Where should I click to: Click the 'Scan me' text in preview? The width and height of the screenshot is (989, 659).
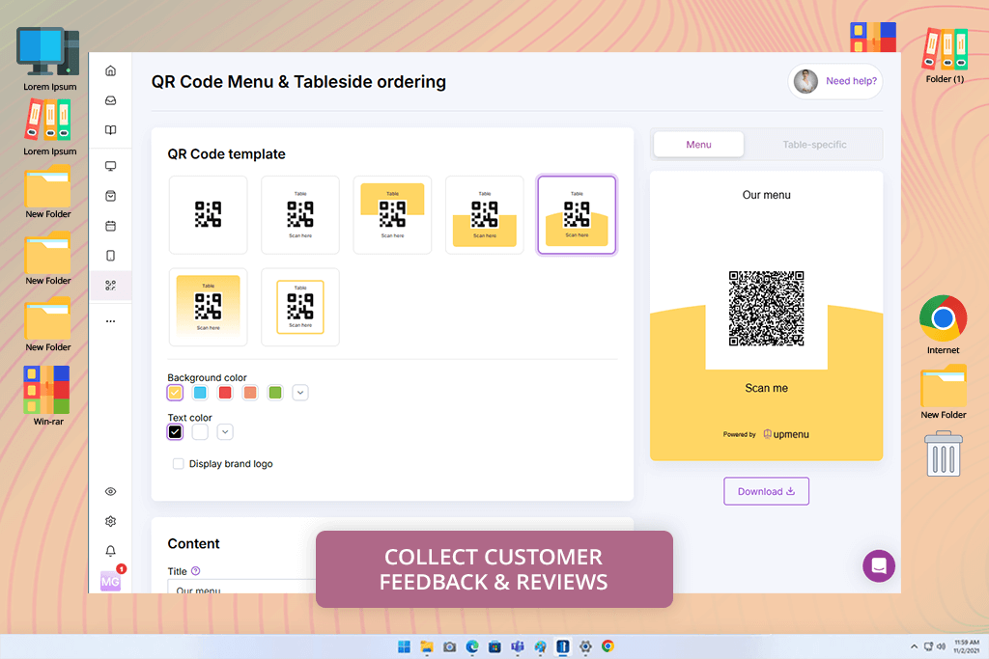(766, 388)
